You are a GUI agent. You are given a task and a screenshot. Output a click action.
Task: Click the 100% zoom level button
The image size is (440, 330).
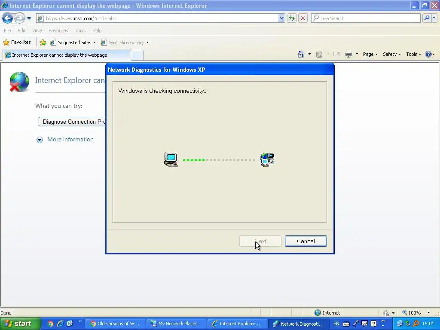click(412, 313)
